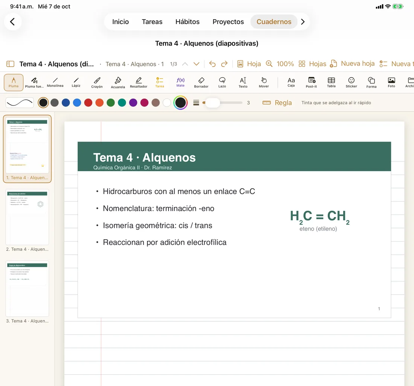Pick the green color swatch
This screenshot has width=414, height=386.
pyautogui.click(x=111, y=103)
